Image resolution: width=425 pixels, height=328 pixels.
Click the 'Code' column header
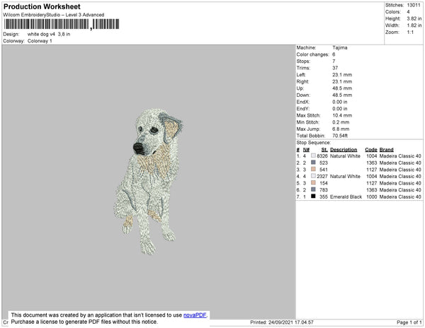click(x=371, y=150)
